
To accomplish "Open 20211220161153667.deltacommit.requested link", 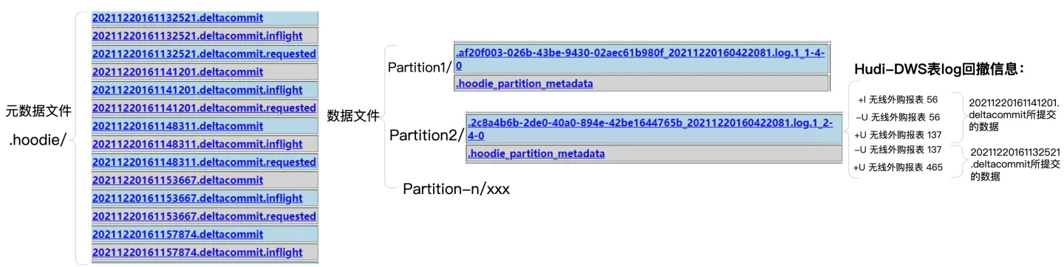I will 204,216.
